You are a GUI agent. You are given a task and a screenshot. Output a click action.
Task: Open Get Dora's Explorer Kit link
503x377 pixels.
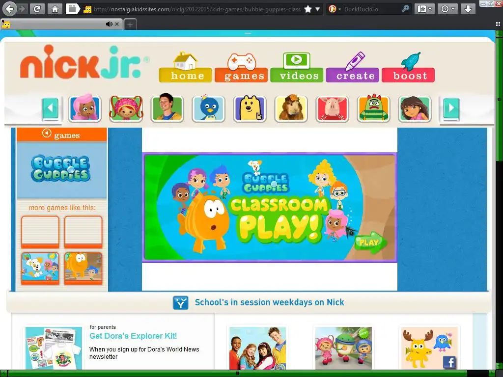pyautogui.click(x=133, y=336)
